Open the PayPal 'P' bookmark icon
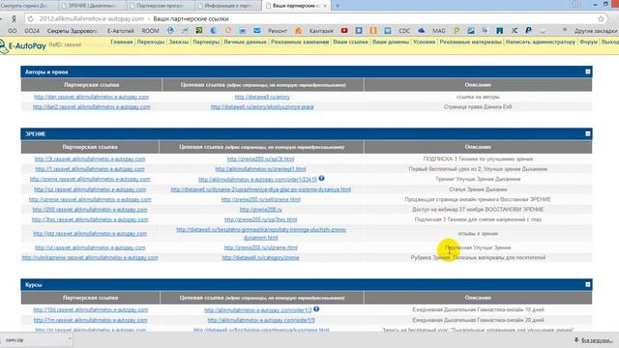The height and width of the screenshot is (348, 619). tap(528, 30)
